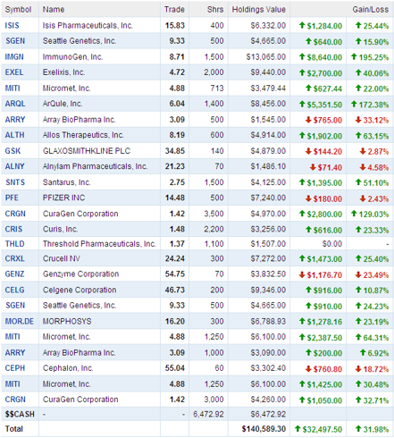Open the CELG ticker symbol link

[x=15, y=290]
